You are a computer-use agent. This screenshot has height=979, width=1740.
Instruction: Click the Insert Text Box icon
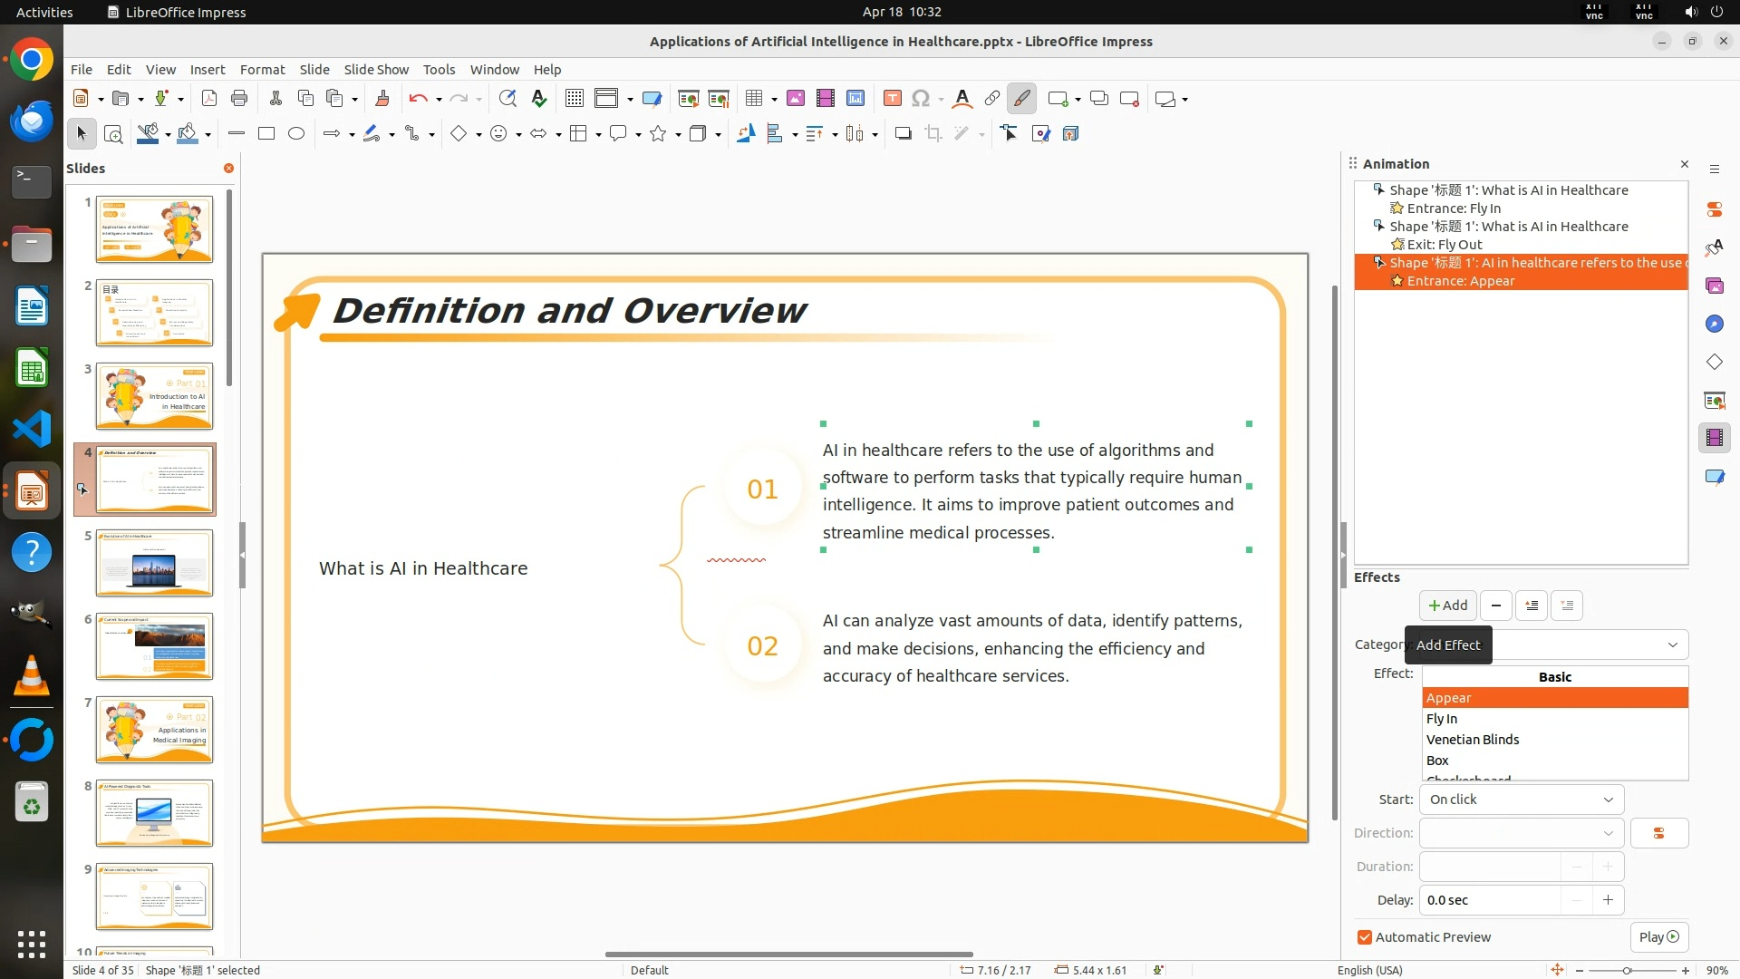tap(892, 99)
